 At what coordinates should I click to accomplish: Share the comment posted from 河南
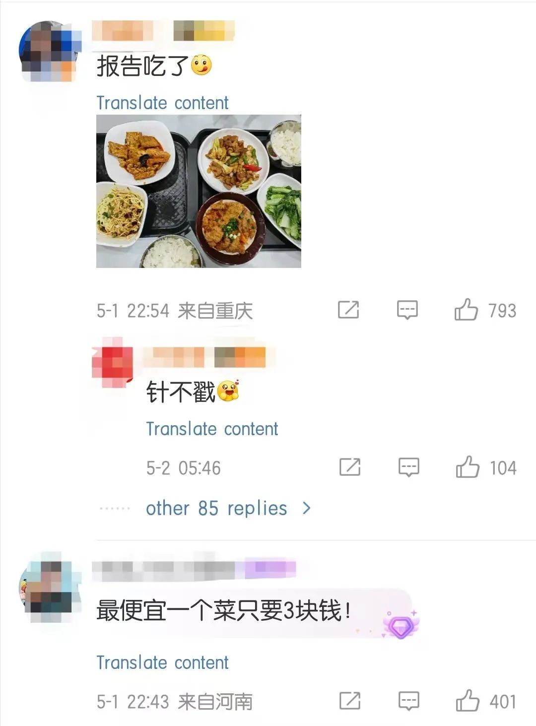pos(350,701)
